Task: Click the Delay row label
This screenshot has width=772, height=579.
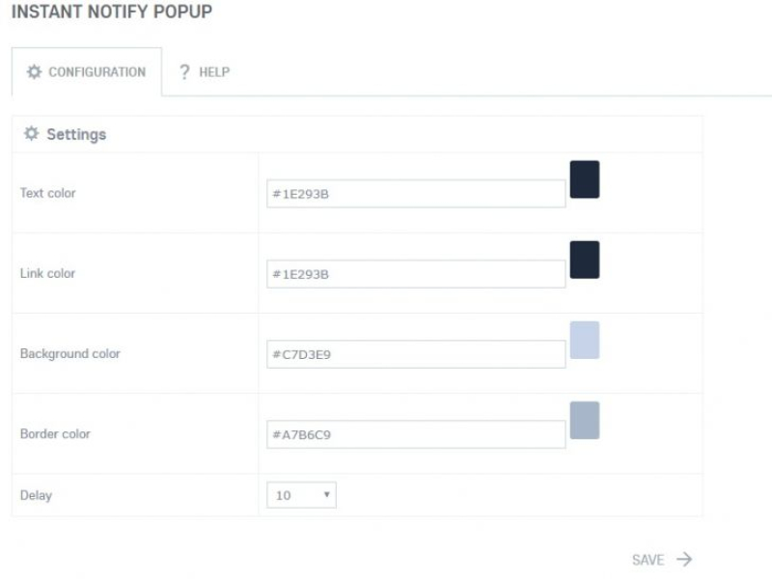Action: pyautogui.click(x=37, y=495)
